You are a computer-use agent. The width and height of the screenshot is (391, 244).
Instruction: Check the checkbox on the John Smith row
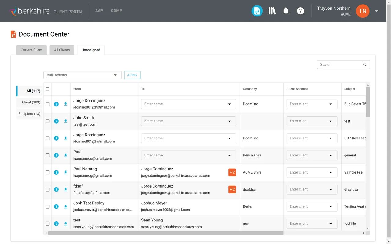(x=47, y=121)
